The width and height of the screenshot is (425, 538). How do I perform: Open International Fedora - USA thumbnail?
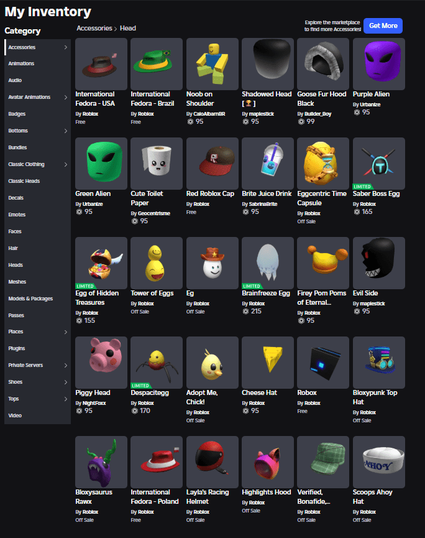click(101, 64)
